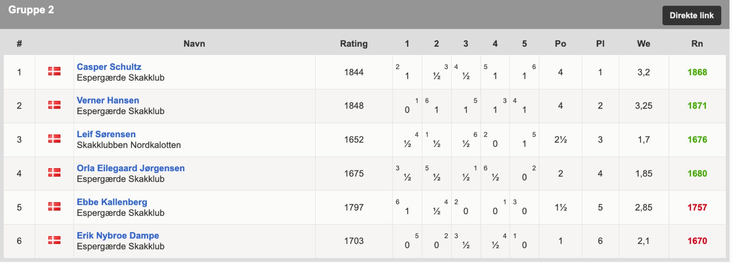The image size is (732, 263).
Task: Click the Rating column header
Action: coord(354,44)
